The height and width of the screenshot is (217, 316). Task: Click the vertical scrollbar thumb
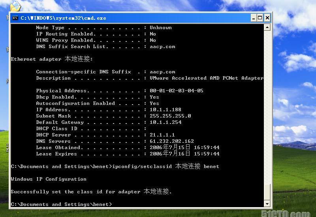(267, 192)
